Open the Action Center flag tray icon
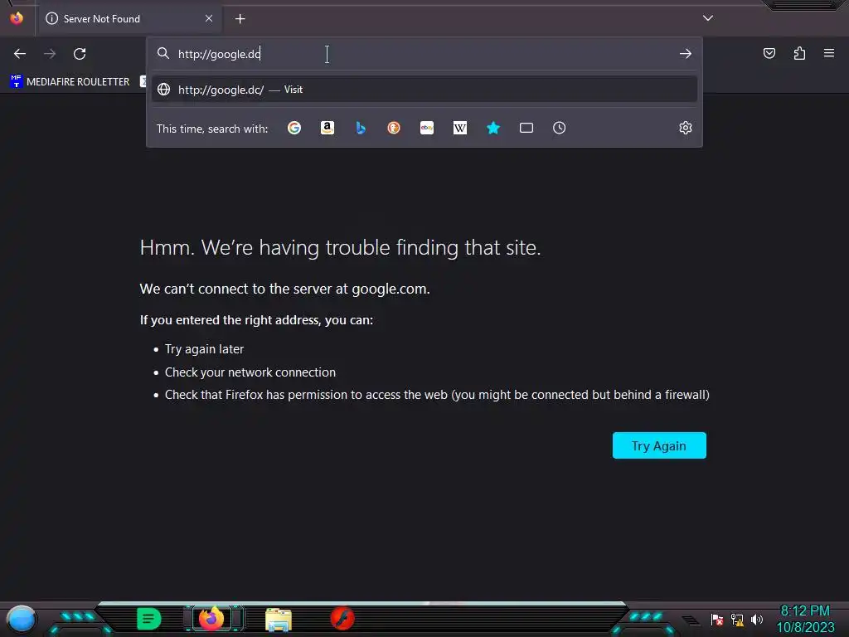Image resolution: width=849 pixels, height=637 pixels. coord(717,620)
